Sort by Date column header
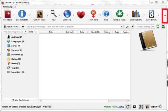168x111 pixels. (x=83, y=32)
